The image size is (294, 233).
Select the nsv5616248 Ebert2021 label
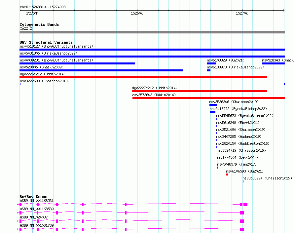(238, 123)
